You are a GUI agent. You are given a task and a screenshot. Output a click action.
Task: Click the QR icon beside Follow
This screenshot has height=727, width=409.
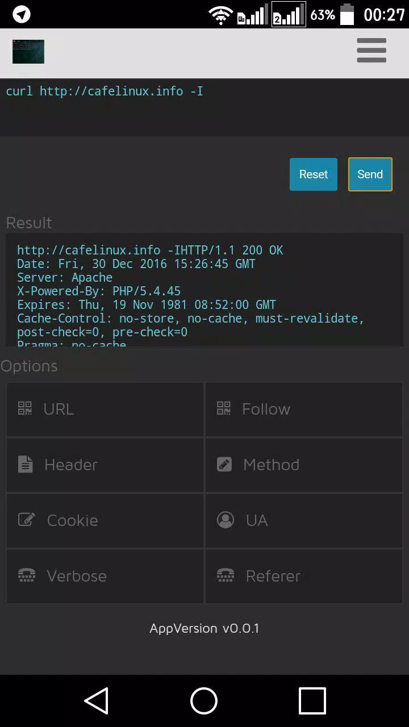[x=224, y=408]
